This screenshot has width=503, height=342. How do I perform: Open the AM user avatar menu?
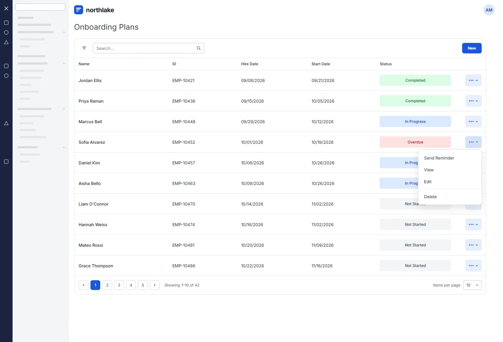tap(489, 10)
